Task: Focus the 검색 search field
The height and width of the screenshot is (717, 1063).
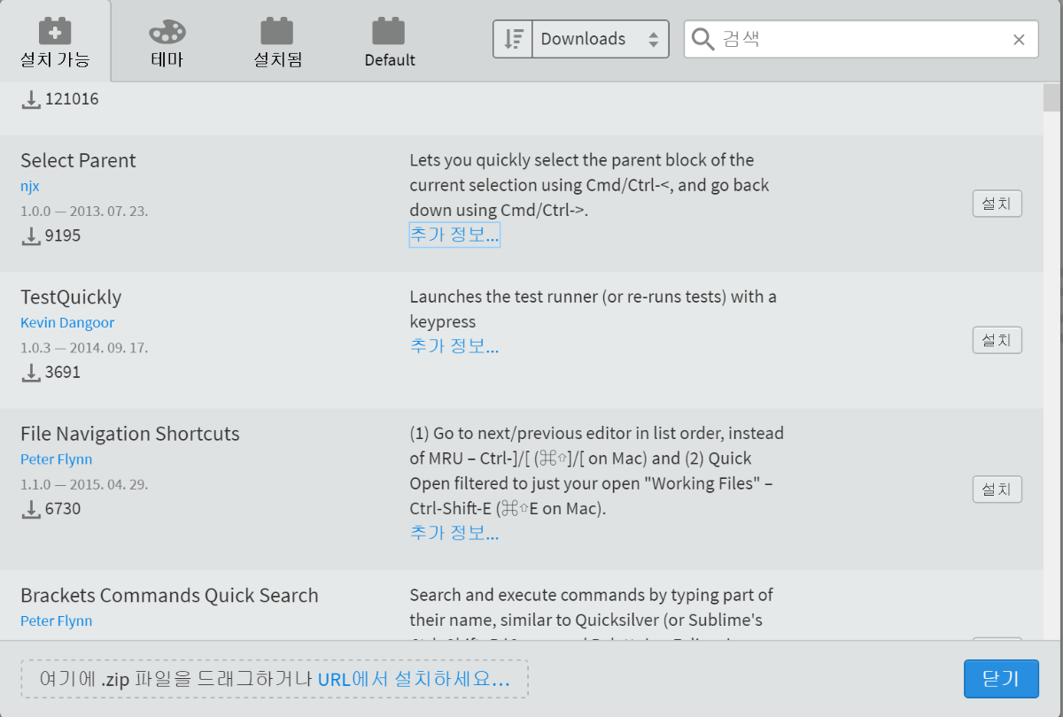Action: coord(861,39)
